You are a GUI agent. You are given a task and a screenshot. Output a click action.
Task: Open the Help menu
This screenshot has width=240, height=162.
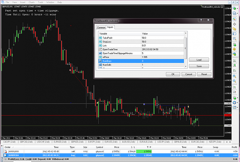click(x=60, y=2)
